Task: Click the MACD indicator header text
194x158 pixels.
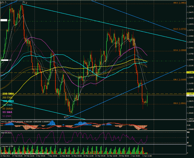Action: pyautogui.click(x=25, y=122)
